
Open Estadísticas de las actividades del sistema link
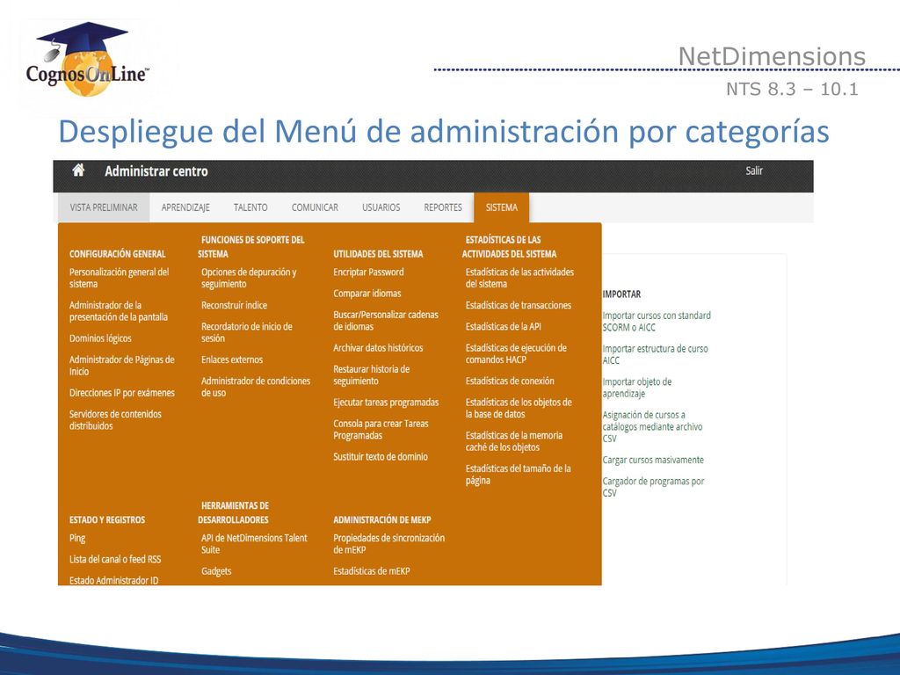(519, 279)
